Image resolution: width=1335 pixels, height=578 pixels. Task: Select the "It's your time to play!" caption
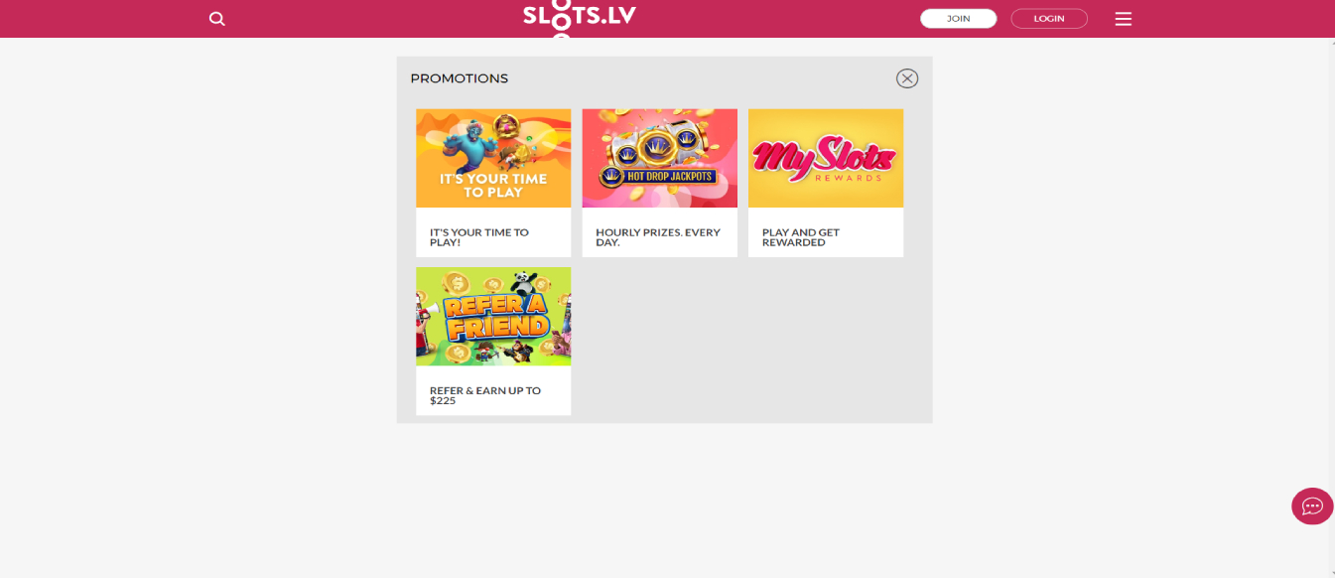pyautogui.click(x=479, y=237)
